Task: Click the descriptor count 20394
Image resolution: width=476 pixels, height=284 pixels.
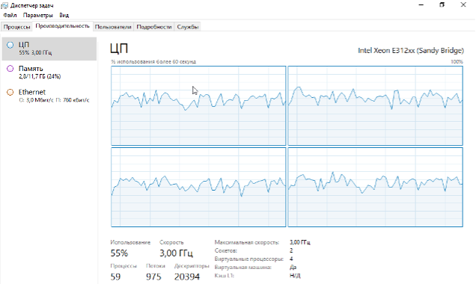Action: point(187,277)
